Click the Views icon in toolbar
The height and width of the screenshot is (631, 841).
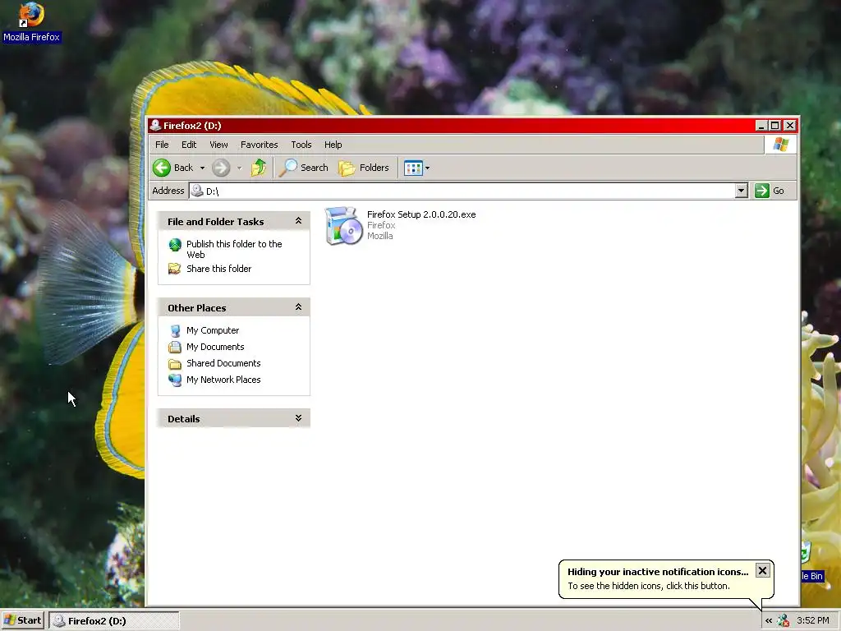[413, 168]
